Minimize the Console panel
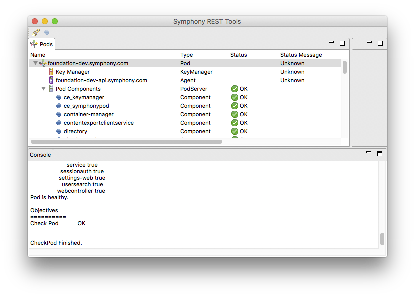 pos(369,152)
